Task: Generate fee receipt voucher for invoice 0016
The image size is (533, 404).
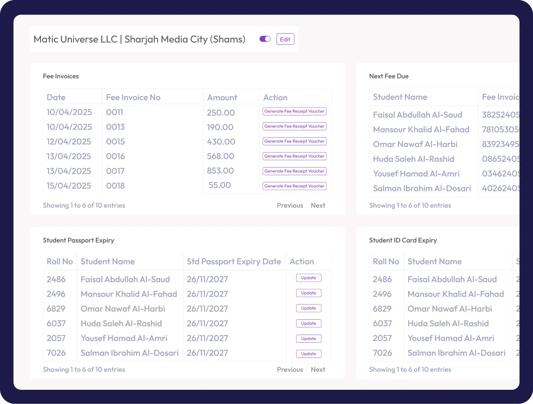Action: tap(294, 156)
